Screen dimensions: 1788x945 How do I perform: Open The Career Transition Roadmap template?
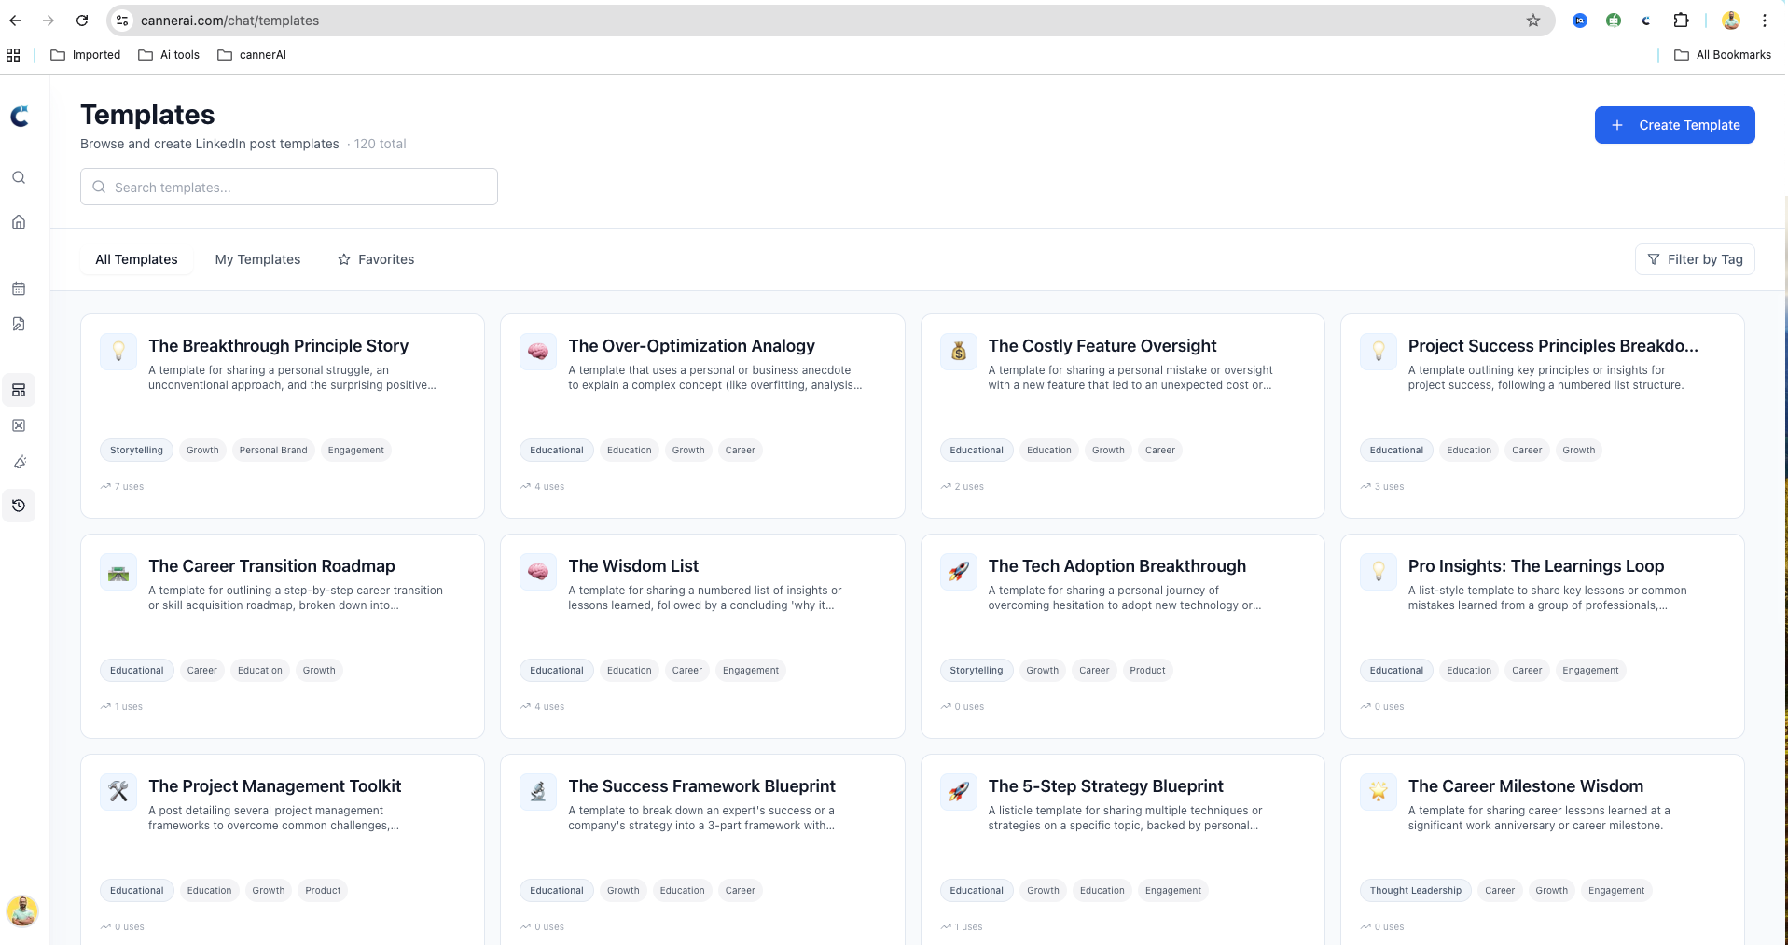[271, 565]
